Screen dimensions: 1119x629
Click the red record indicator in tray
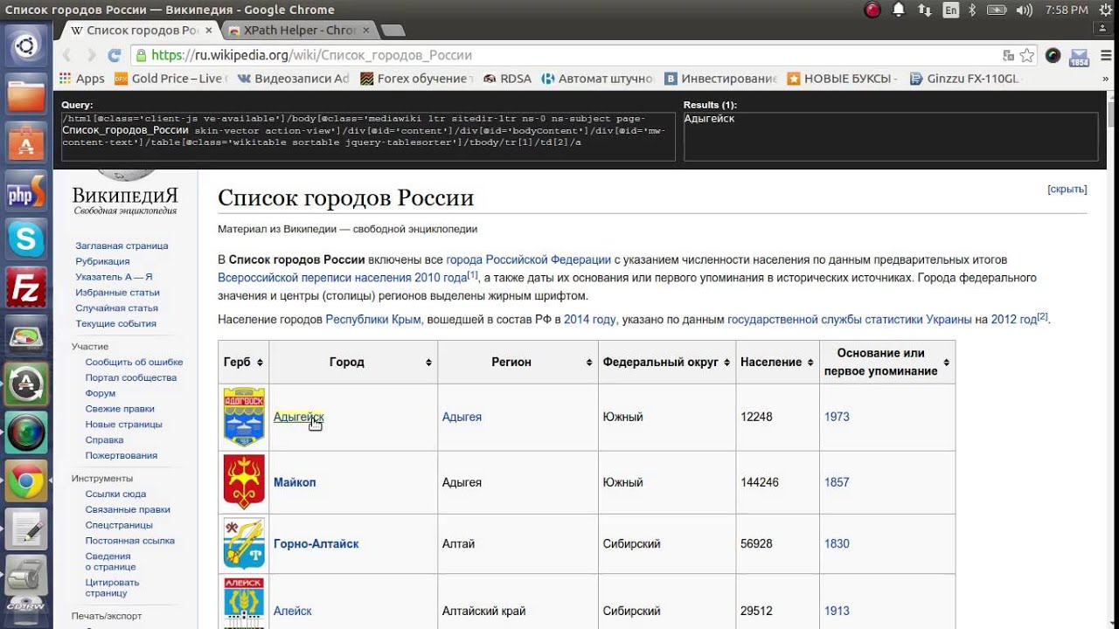click(x=872, y=10)
